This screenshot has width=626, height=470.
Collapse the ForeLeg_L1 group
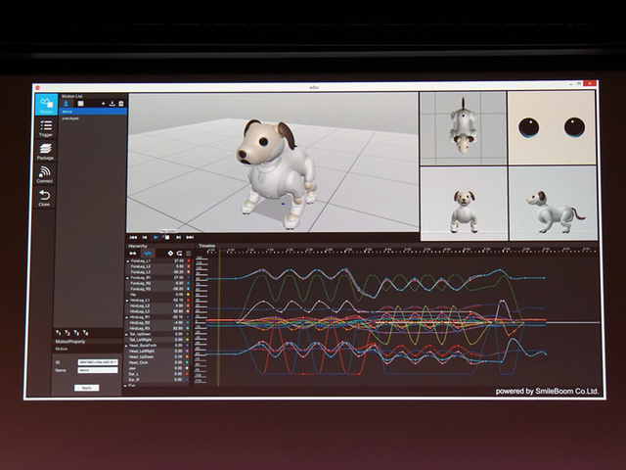click(128, 261)
